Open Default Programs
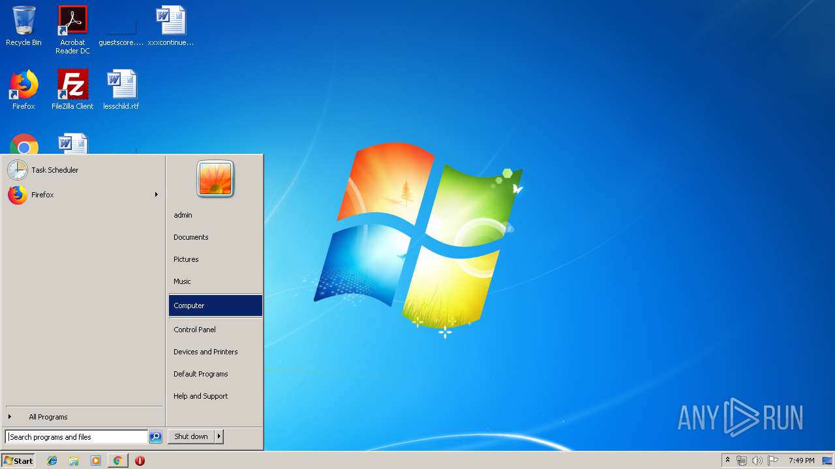 pos(215,374)
